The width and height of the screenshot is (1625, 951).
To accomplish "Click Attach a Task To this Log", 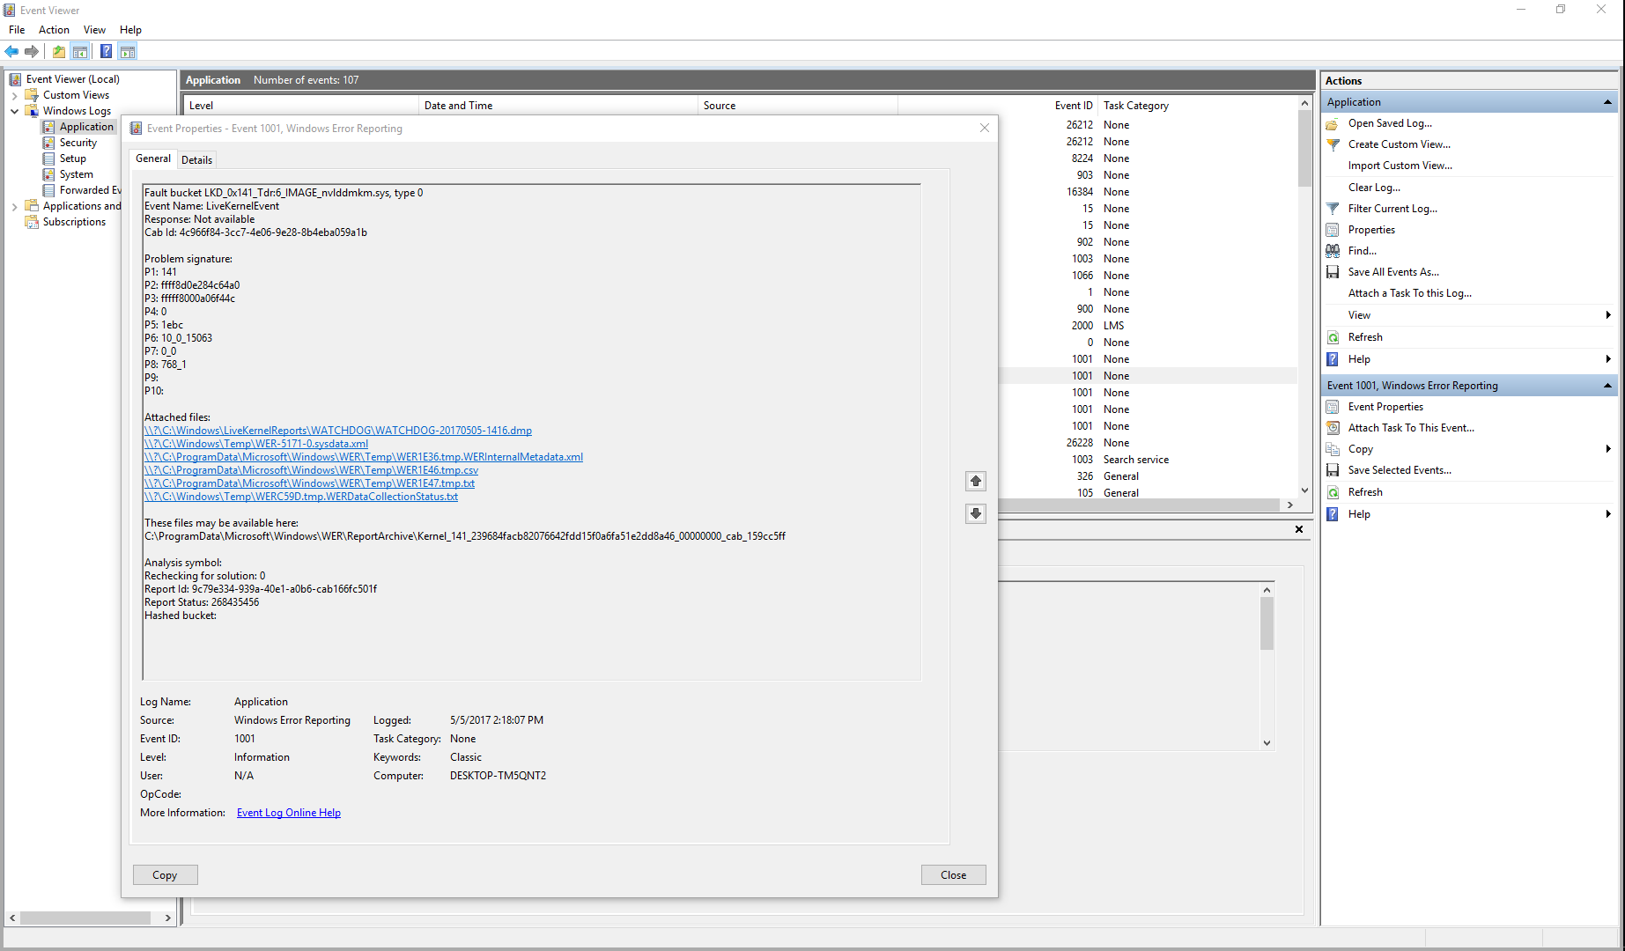I will 1410,293.
